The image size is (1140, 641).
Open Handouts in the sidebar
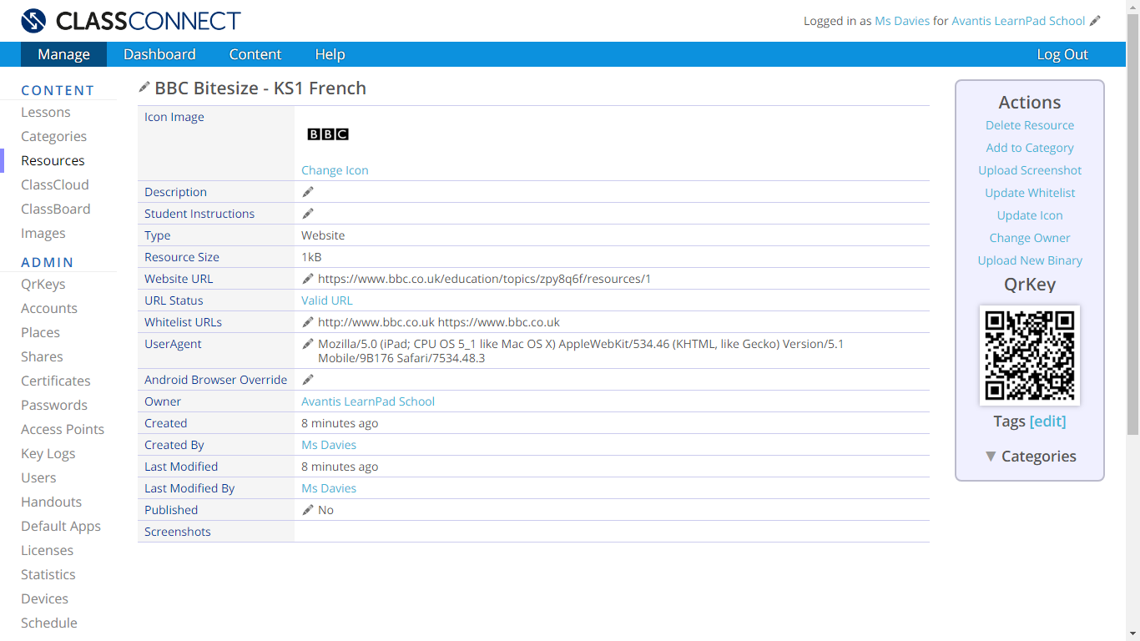point(52,502)
